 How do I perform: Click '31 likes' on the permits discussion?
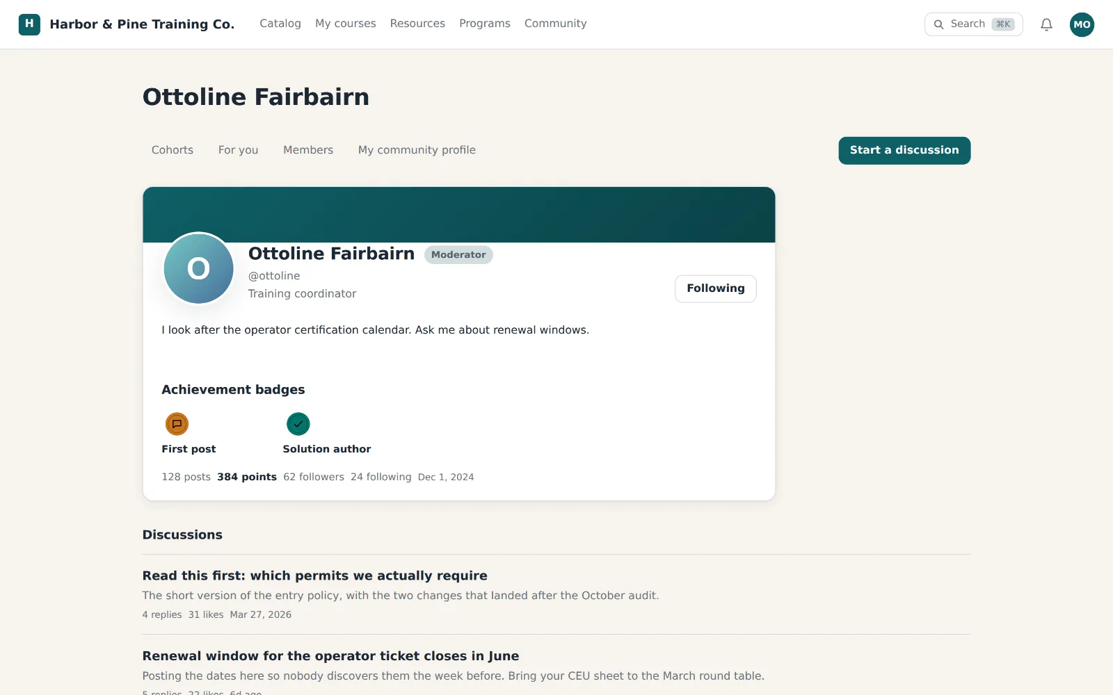206,615
